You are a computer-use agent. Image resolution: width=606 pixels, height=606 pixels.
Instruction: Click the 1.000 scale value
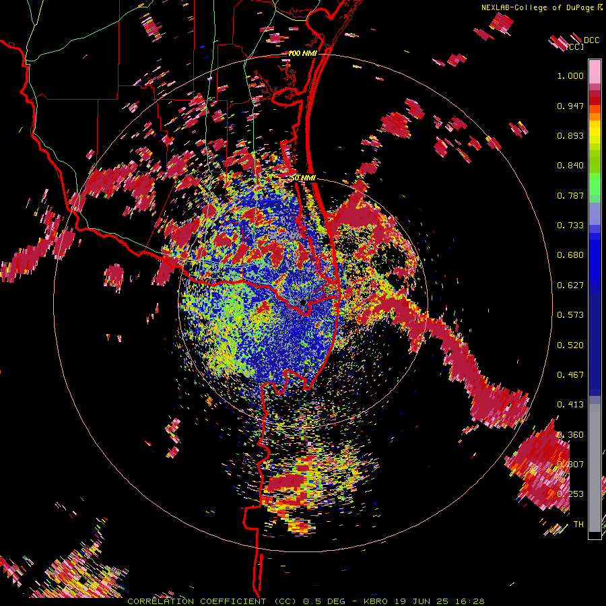(570, 75)
